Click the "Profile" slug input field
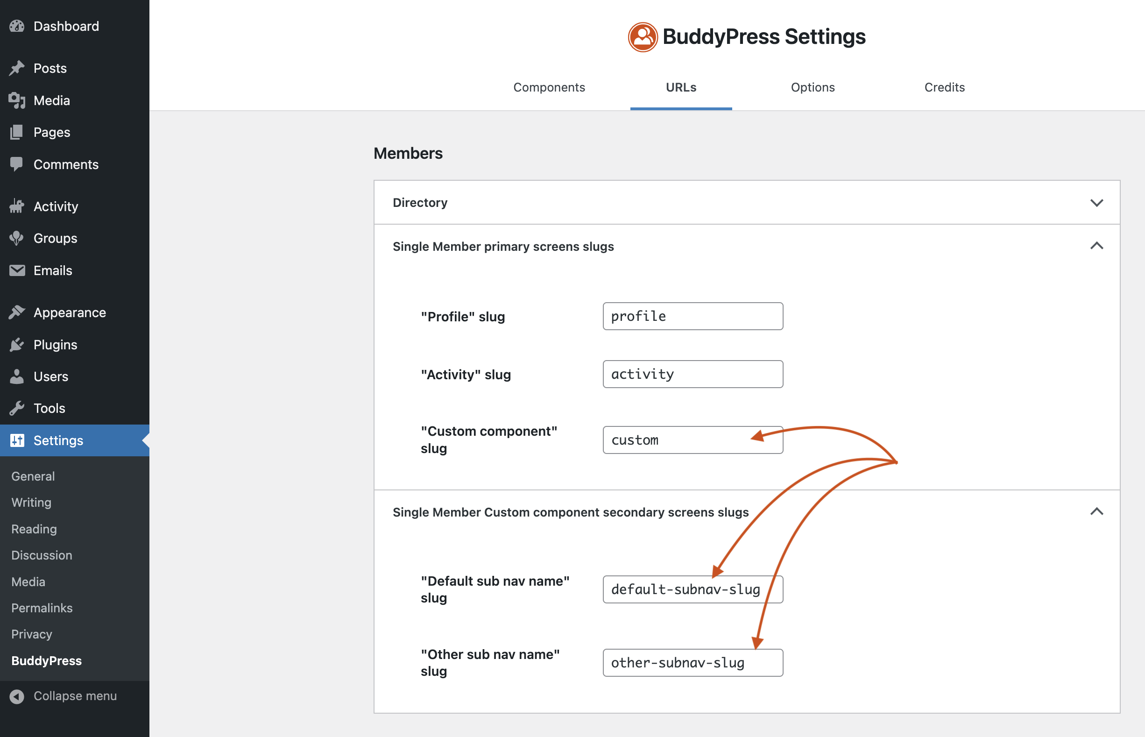1145x737 pixels. [693, 316]
